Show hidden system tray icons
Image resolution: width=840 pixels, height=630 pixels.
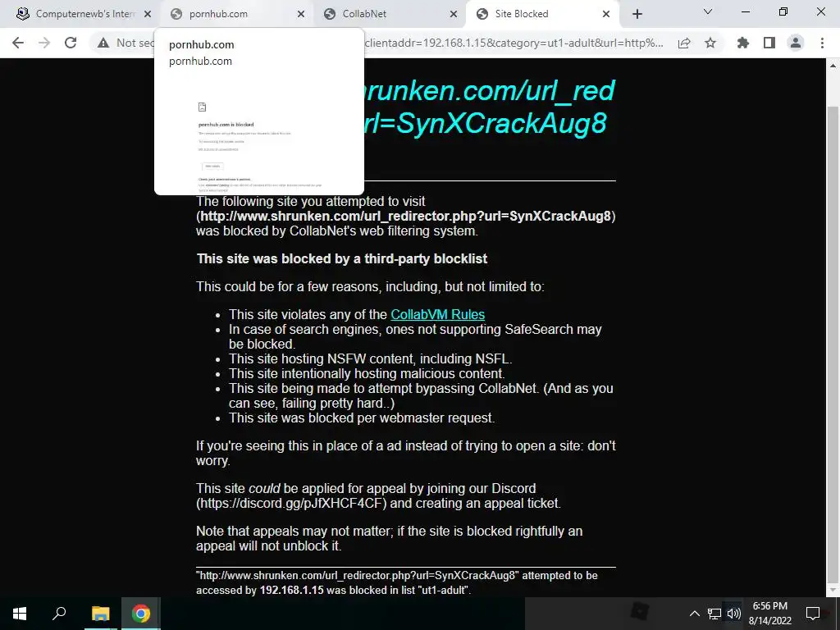(694, 614)
